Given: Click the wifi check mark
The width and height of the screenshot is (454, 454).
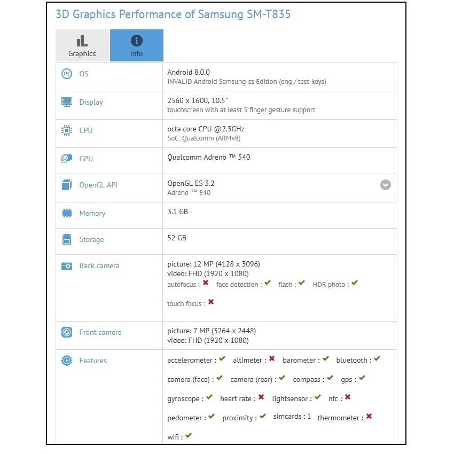Looking at the screenshot, I should (189, 435).
